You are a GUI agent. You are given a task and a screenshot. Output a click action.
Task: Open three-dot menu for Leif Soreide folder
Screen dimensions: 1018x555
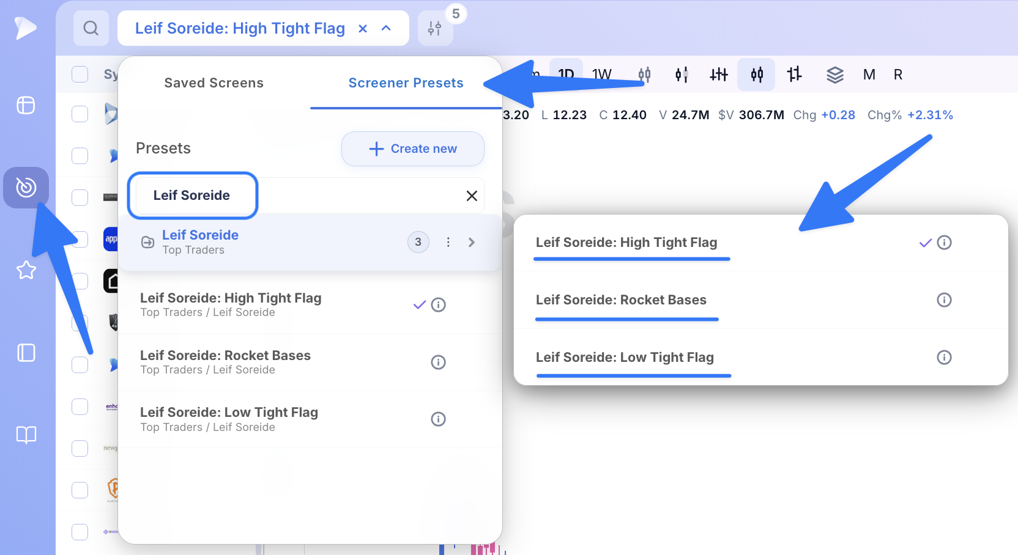[448, 242]
